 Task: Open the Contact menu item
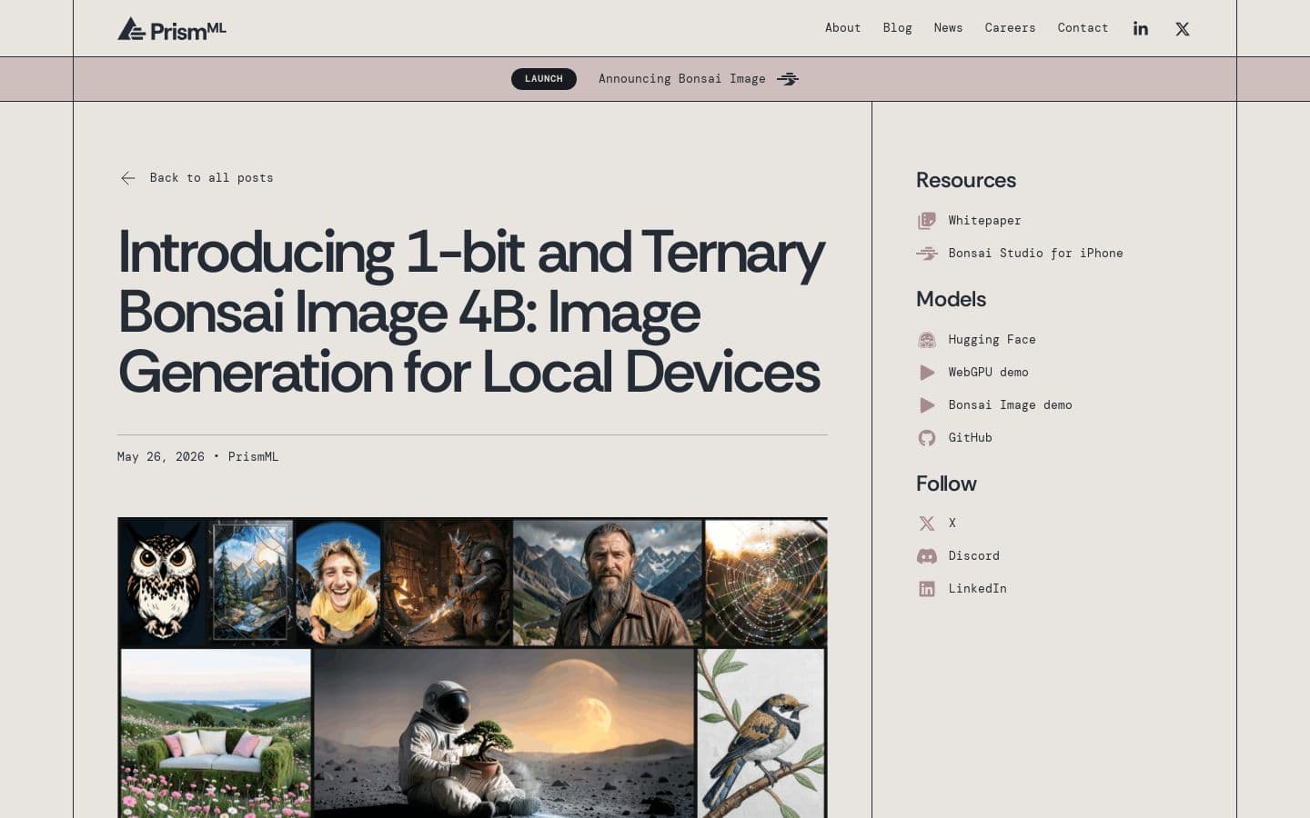coord(1083,28)
